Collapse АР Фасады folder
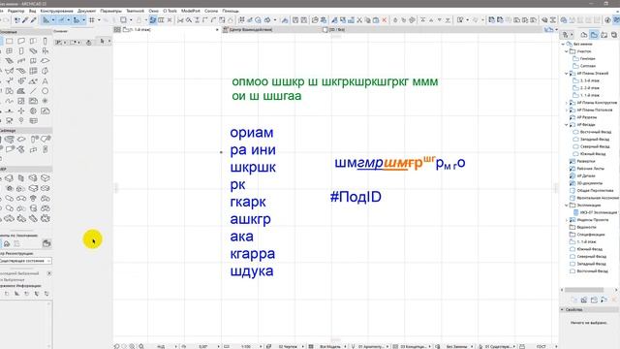The width and height of the screenshot is (620, 349). [567, 125]
